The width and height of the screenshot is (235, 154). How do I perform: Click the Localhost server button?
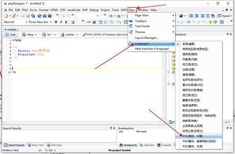pos(68,35)
